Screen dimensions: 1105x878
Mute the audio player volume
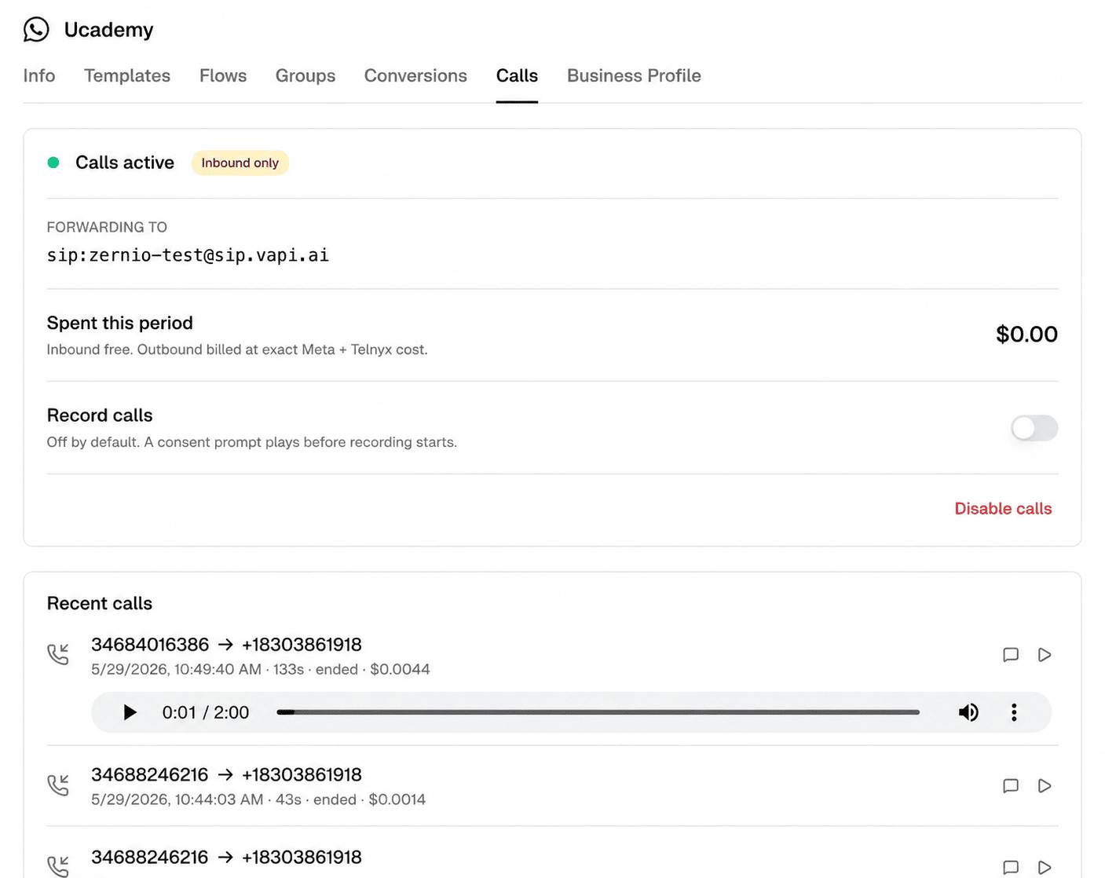point(968,712)
